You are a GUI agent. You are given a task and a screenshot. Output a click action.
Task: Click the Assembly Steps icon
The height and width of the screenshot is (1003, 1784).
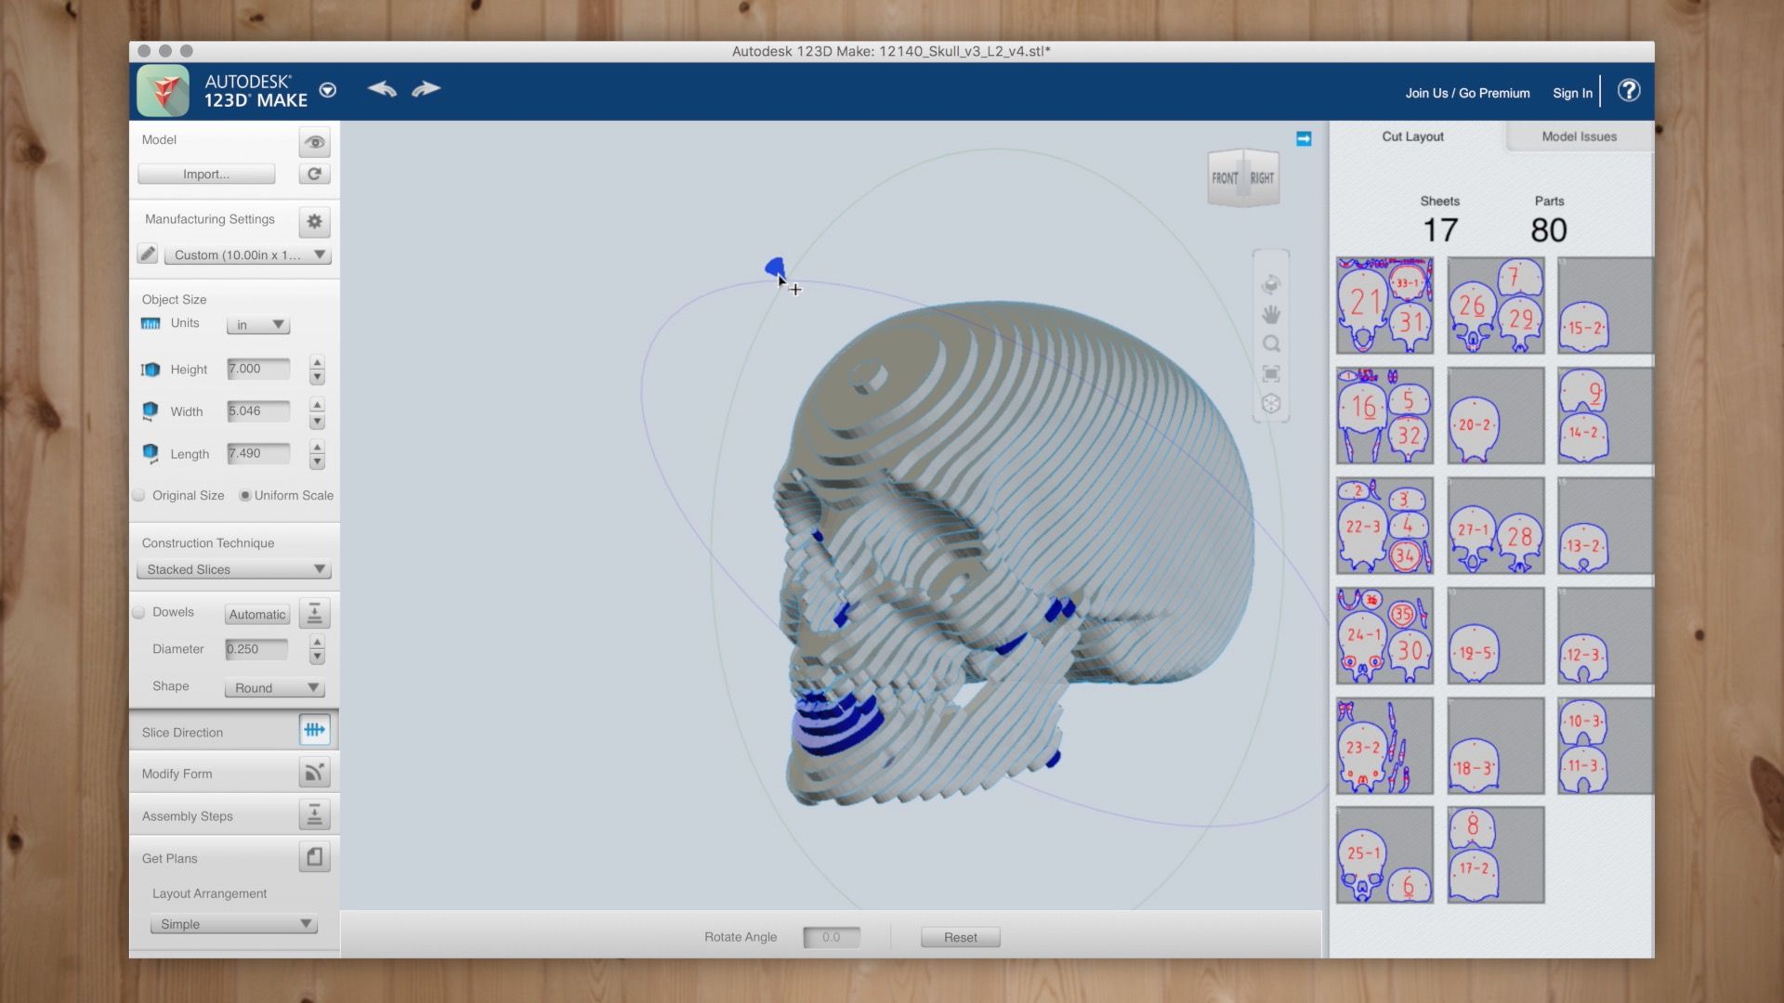point(315,814)
